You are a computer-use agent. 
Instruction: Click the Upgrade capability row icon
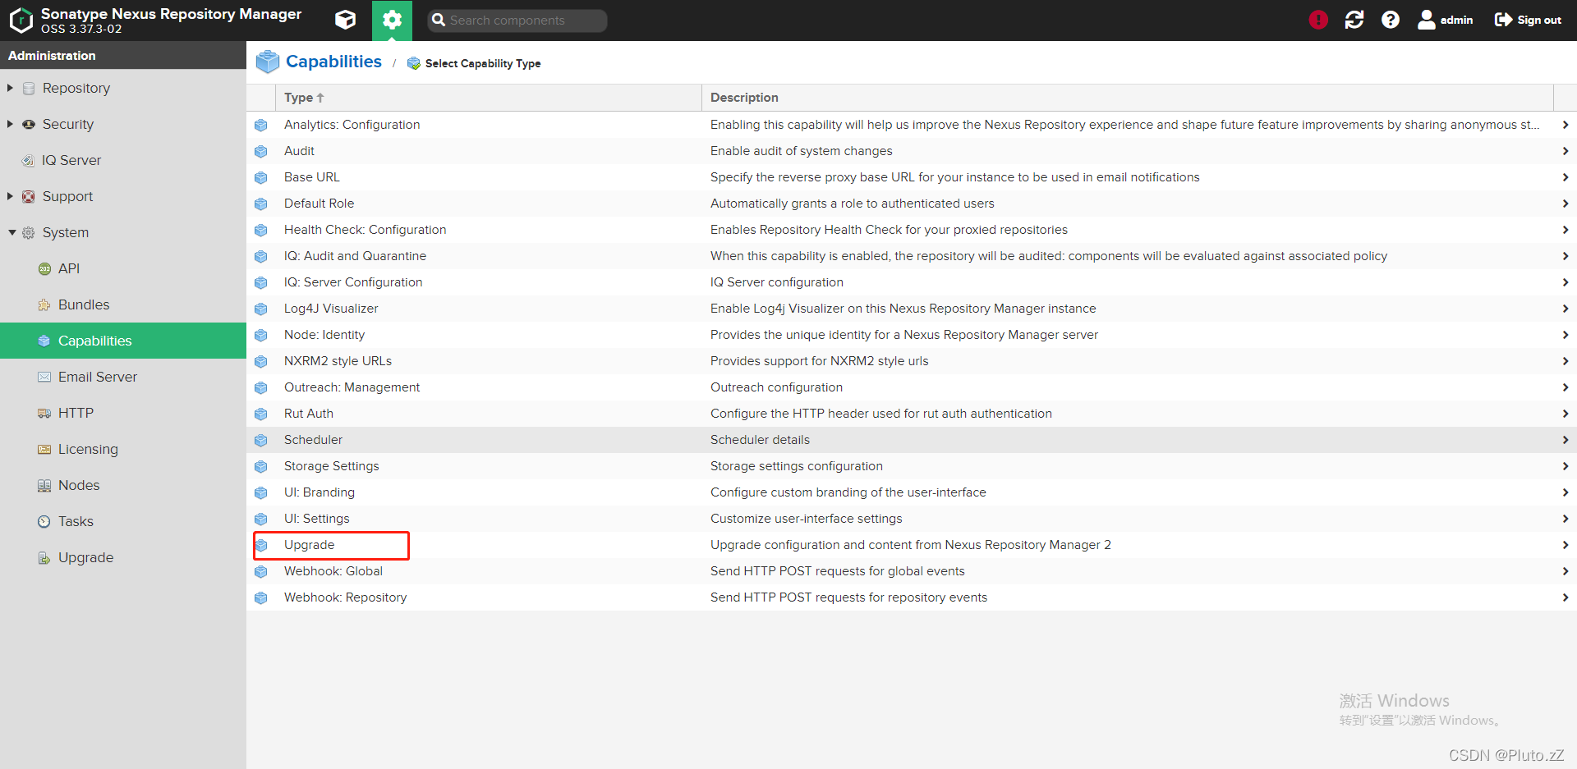coord(261,545)
